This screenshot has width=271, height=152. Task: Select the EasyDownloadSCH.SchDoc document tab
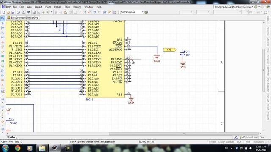point(23,18)
